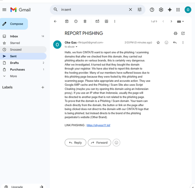Expand the 'to abuse' recipient details
Screen dimensions: 195x188
click(76, 47)
